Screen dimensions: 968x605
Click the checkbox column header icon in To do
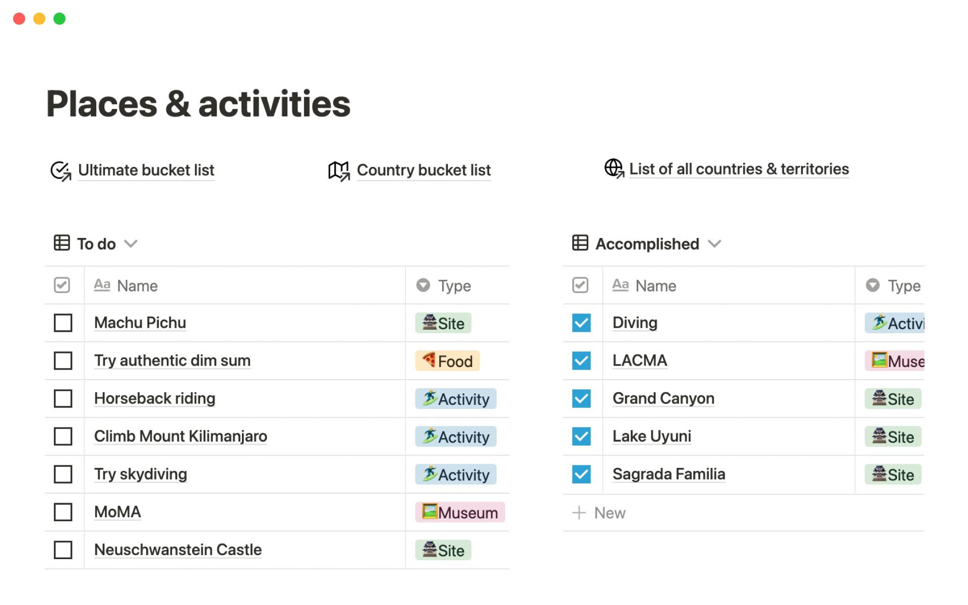[x=62, y=285]
